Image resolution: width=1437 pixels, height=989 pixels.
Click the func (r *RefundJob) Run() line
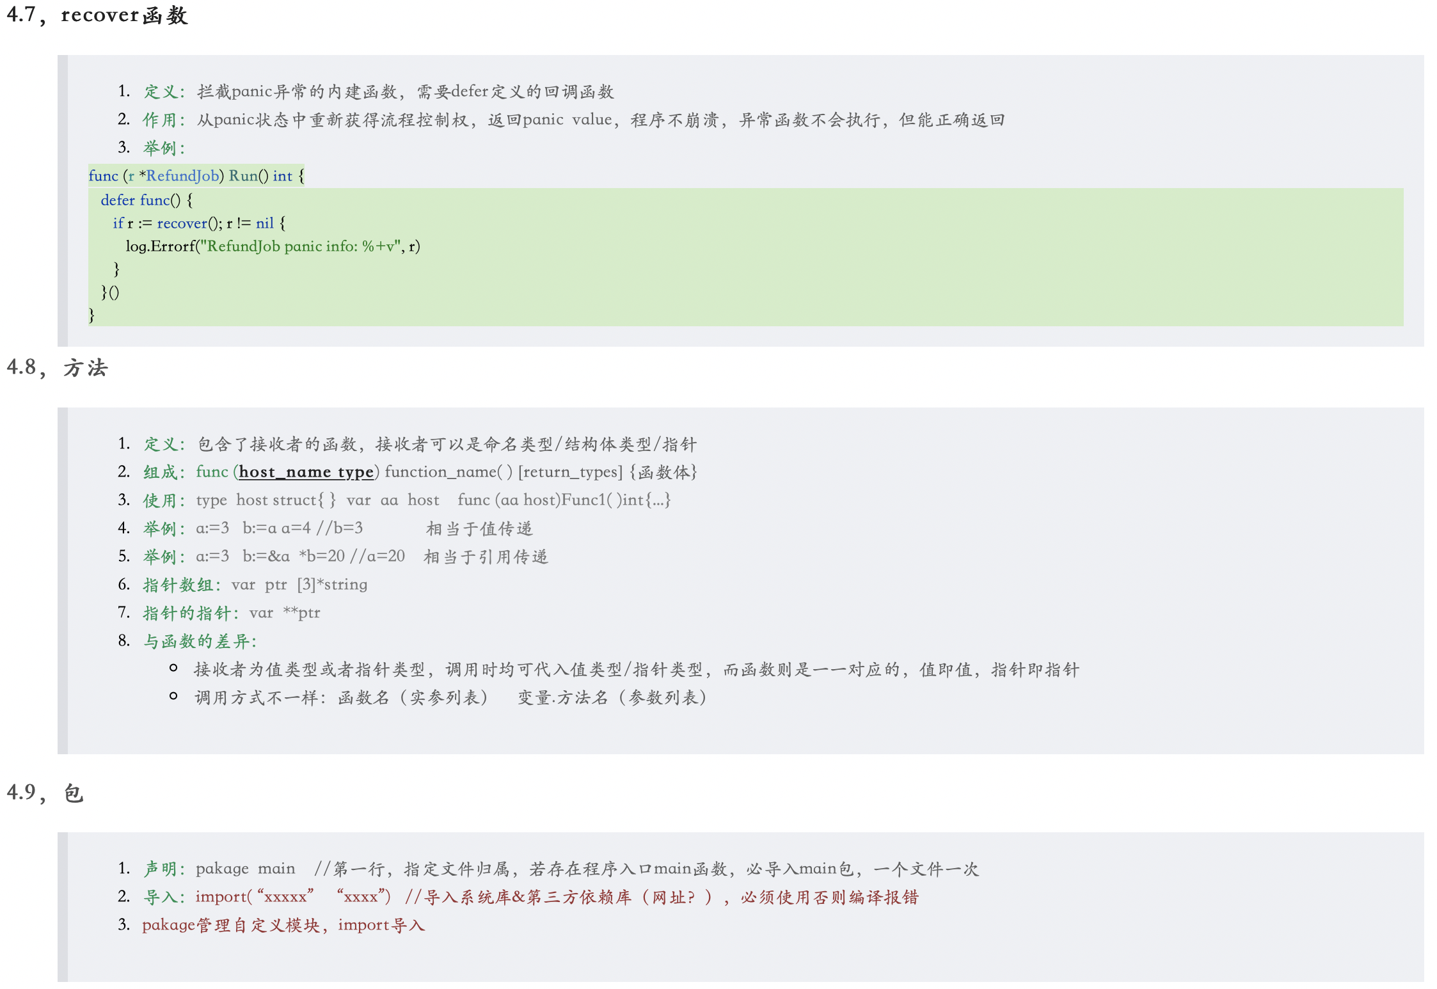[x=196, y=176]
